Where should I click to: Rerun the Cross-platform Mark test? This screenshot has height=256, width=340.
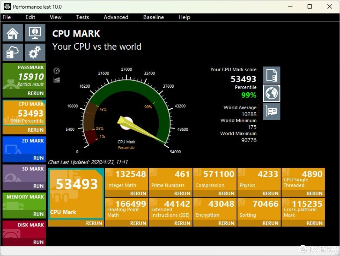314,223
